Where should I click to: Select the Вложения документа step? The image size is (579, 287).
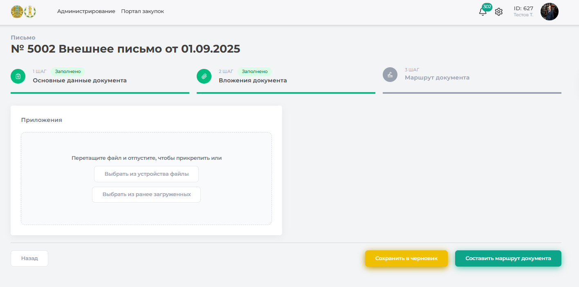(x=253, y=80)
